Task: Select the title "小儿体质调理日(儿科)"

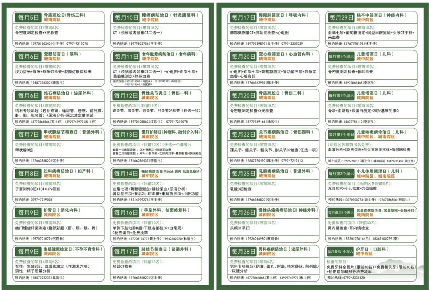Action: pyautogui.click(x=379, y=171)
